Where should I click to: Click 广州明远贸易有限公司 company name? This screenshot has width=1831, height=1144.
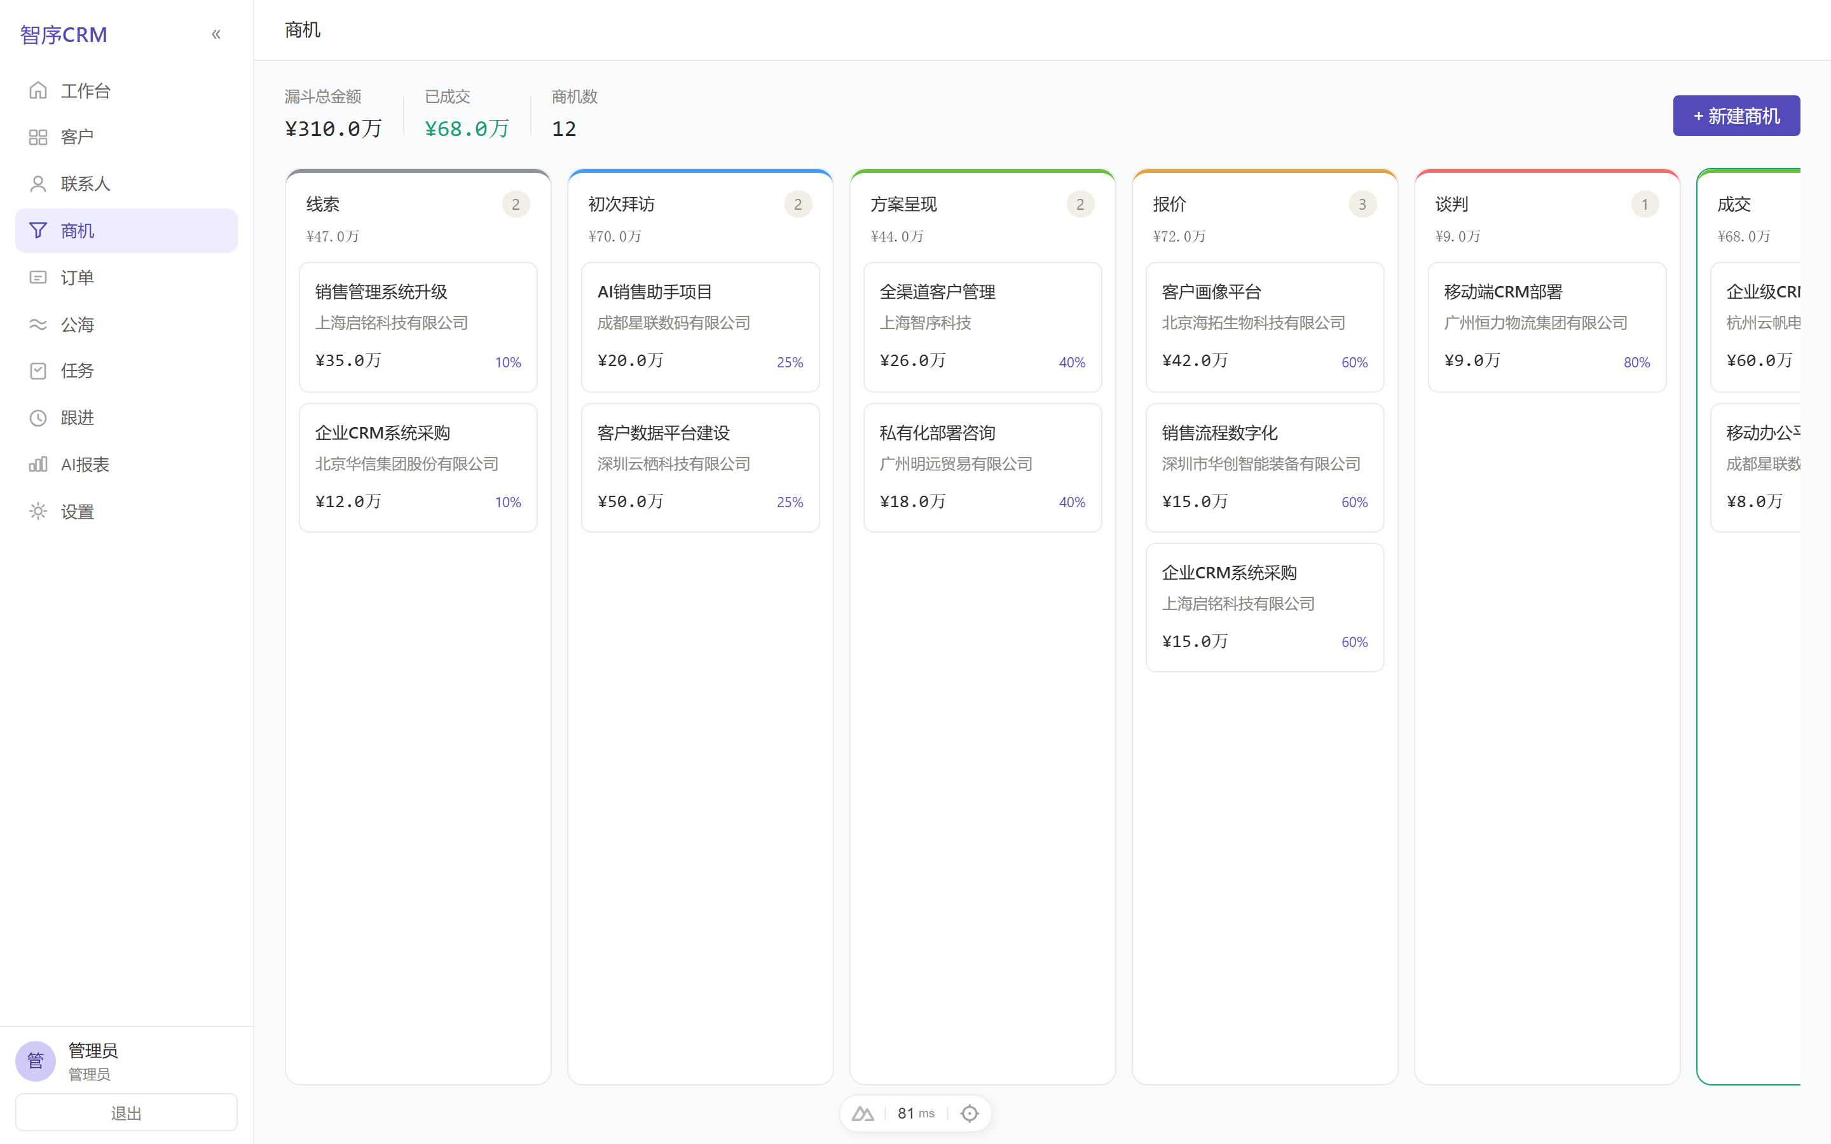click(x=956, y=464)
